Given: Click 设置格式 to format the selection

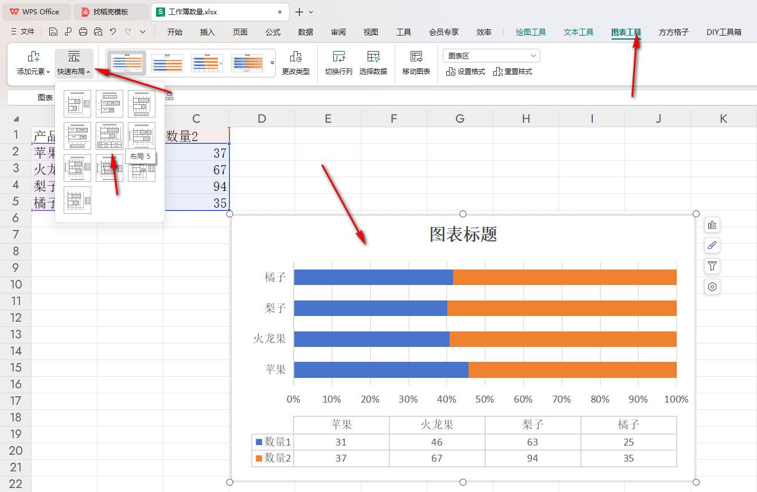Looking at the screenshot, I should pyautogui.click(x=466, y=72).
